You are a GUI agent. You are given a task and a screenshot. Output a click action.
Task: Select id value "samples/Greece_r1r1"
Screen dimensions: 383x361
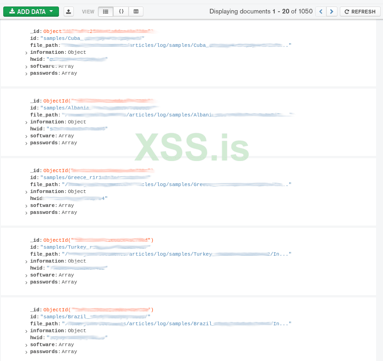point(95,177)
